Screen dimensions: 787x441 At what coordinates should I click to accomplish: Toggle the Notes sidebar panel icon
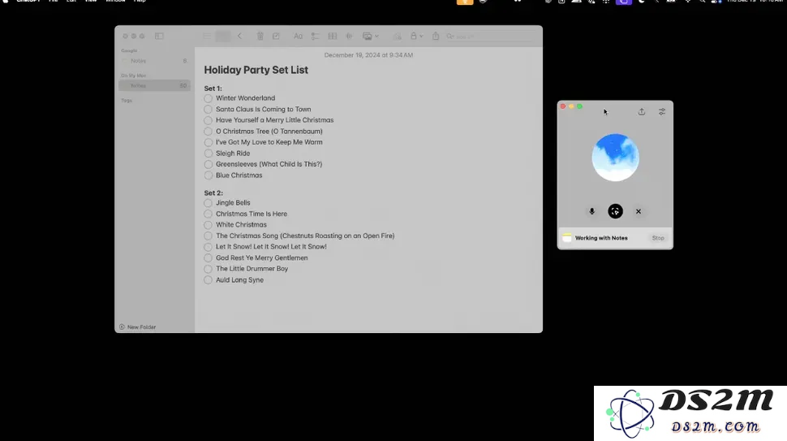(159, 37)
